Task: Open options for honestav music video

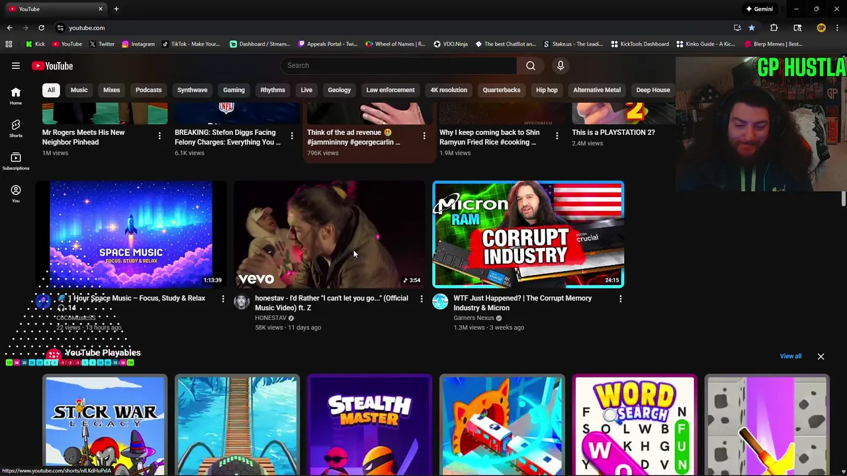Action: coord(422,299)
